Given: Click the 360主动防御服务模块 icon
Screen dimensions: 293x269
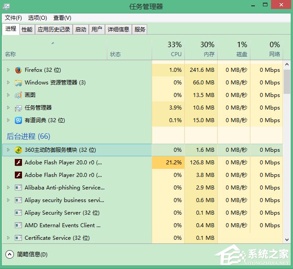Looking at the screenshot, I should tap(18, 150).
